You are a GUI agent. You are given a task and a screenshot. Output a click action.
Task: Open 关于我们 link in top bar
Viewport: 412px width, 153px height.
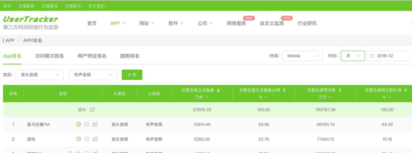coord(96,6)
